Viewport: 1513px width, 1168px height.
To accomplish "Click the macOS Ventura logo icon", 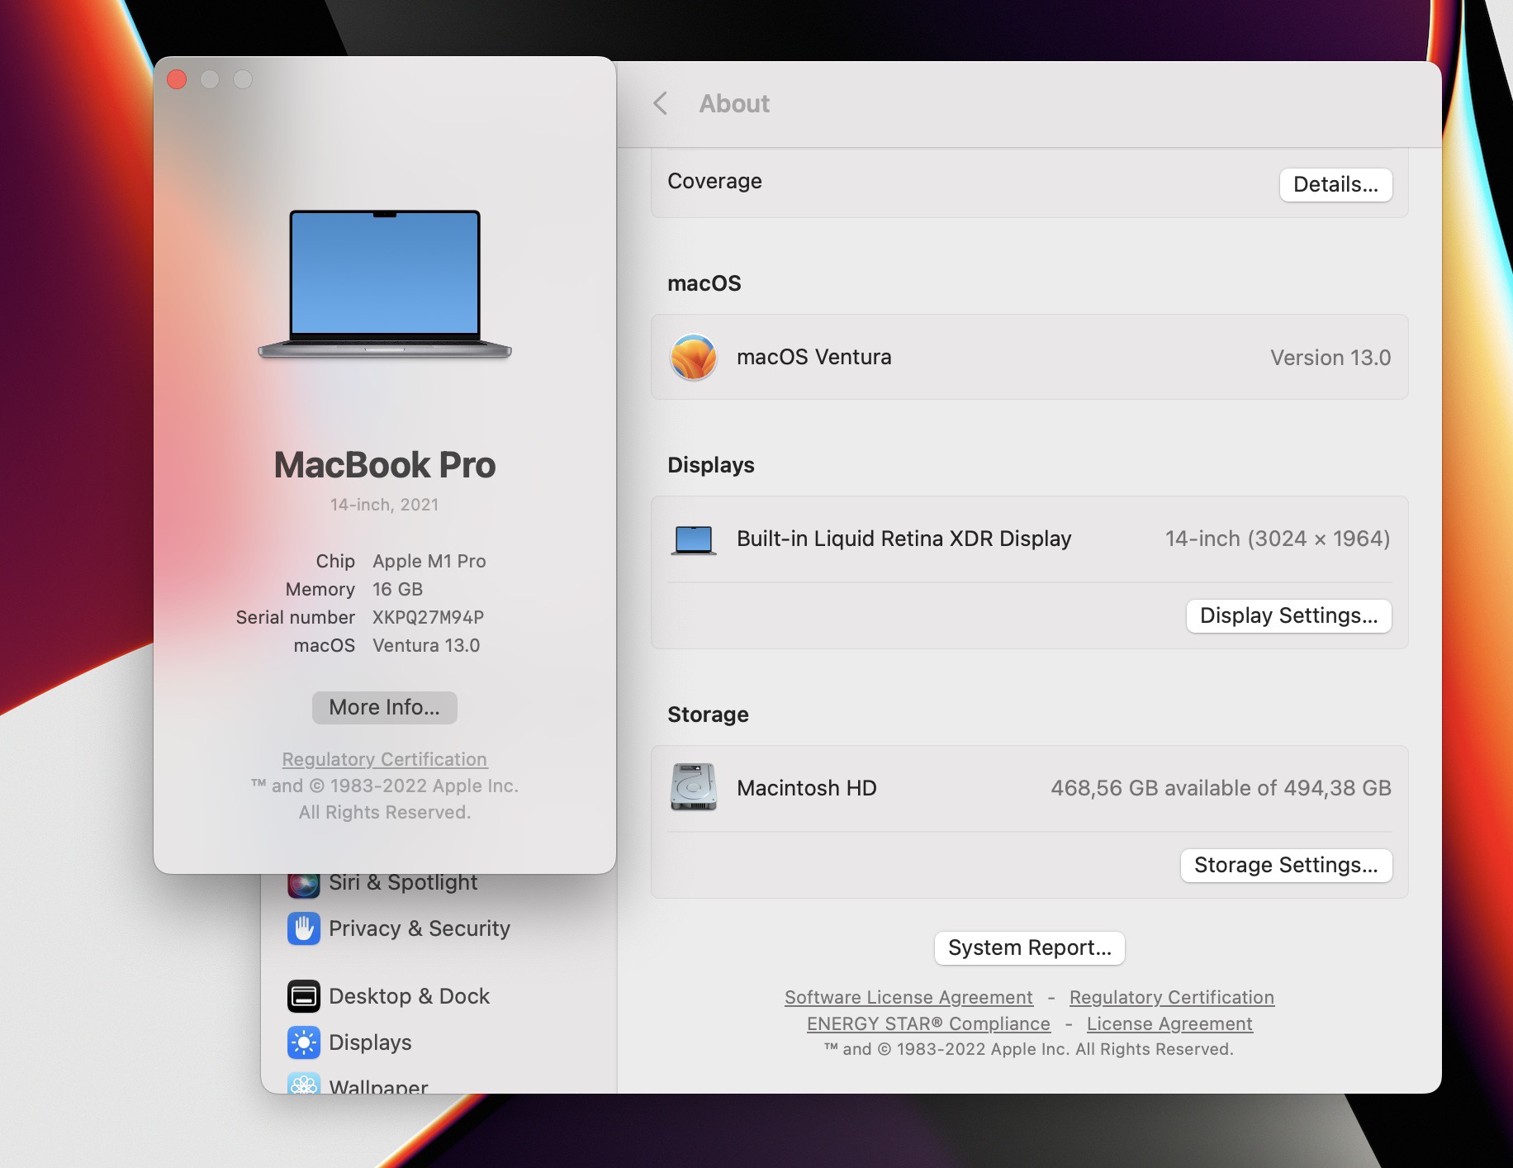I will (693, 357).
